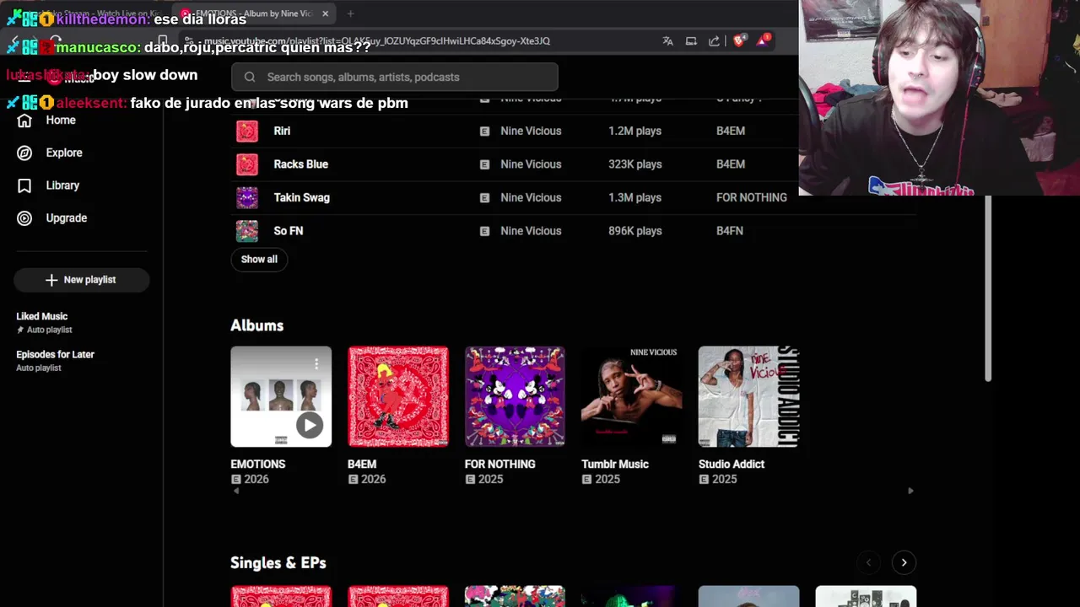Move the Albums carousel right with the small arrow

tap(910, 491)
